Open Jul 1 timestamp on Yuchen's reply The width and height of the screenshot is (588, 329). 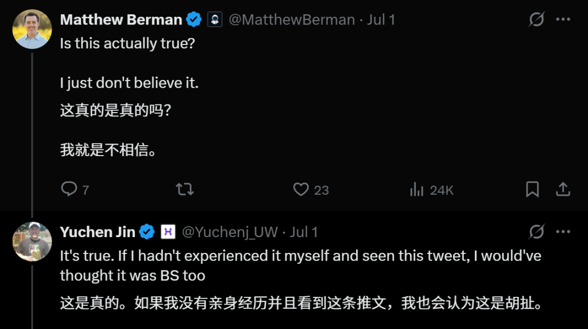click(x=304, y=232)
